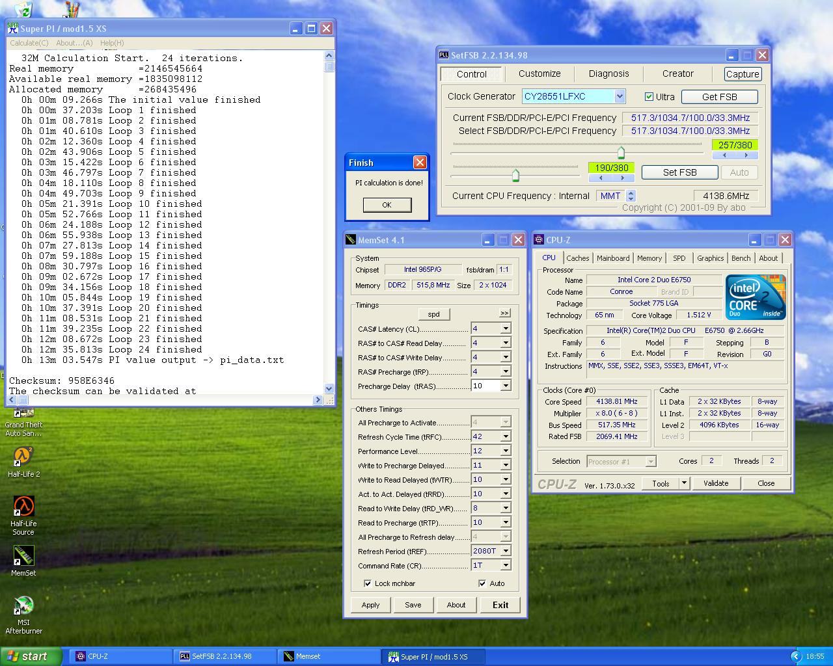Click the Validate button in CPU-Z
The width and height of the screenshot is (833, 666).
point(715,483)
